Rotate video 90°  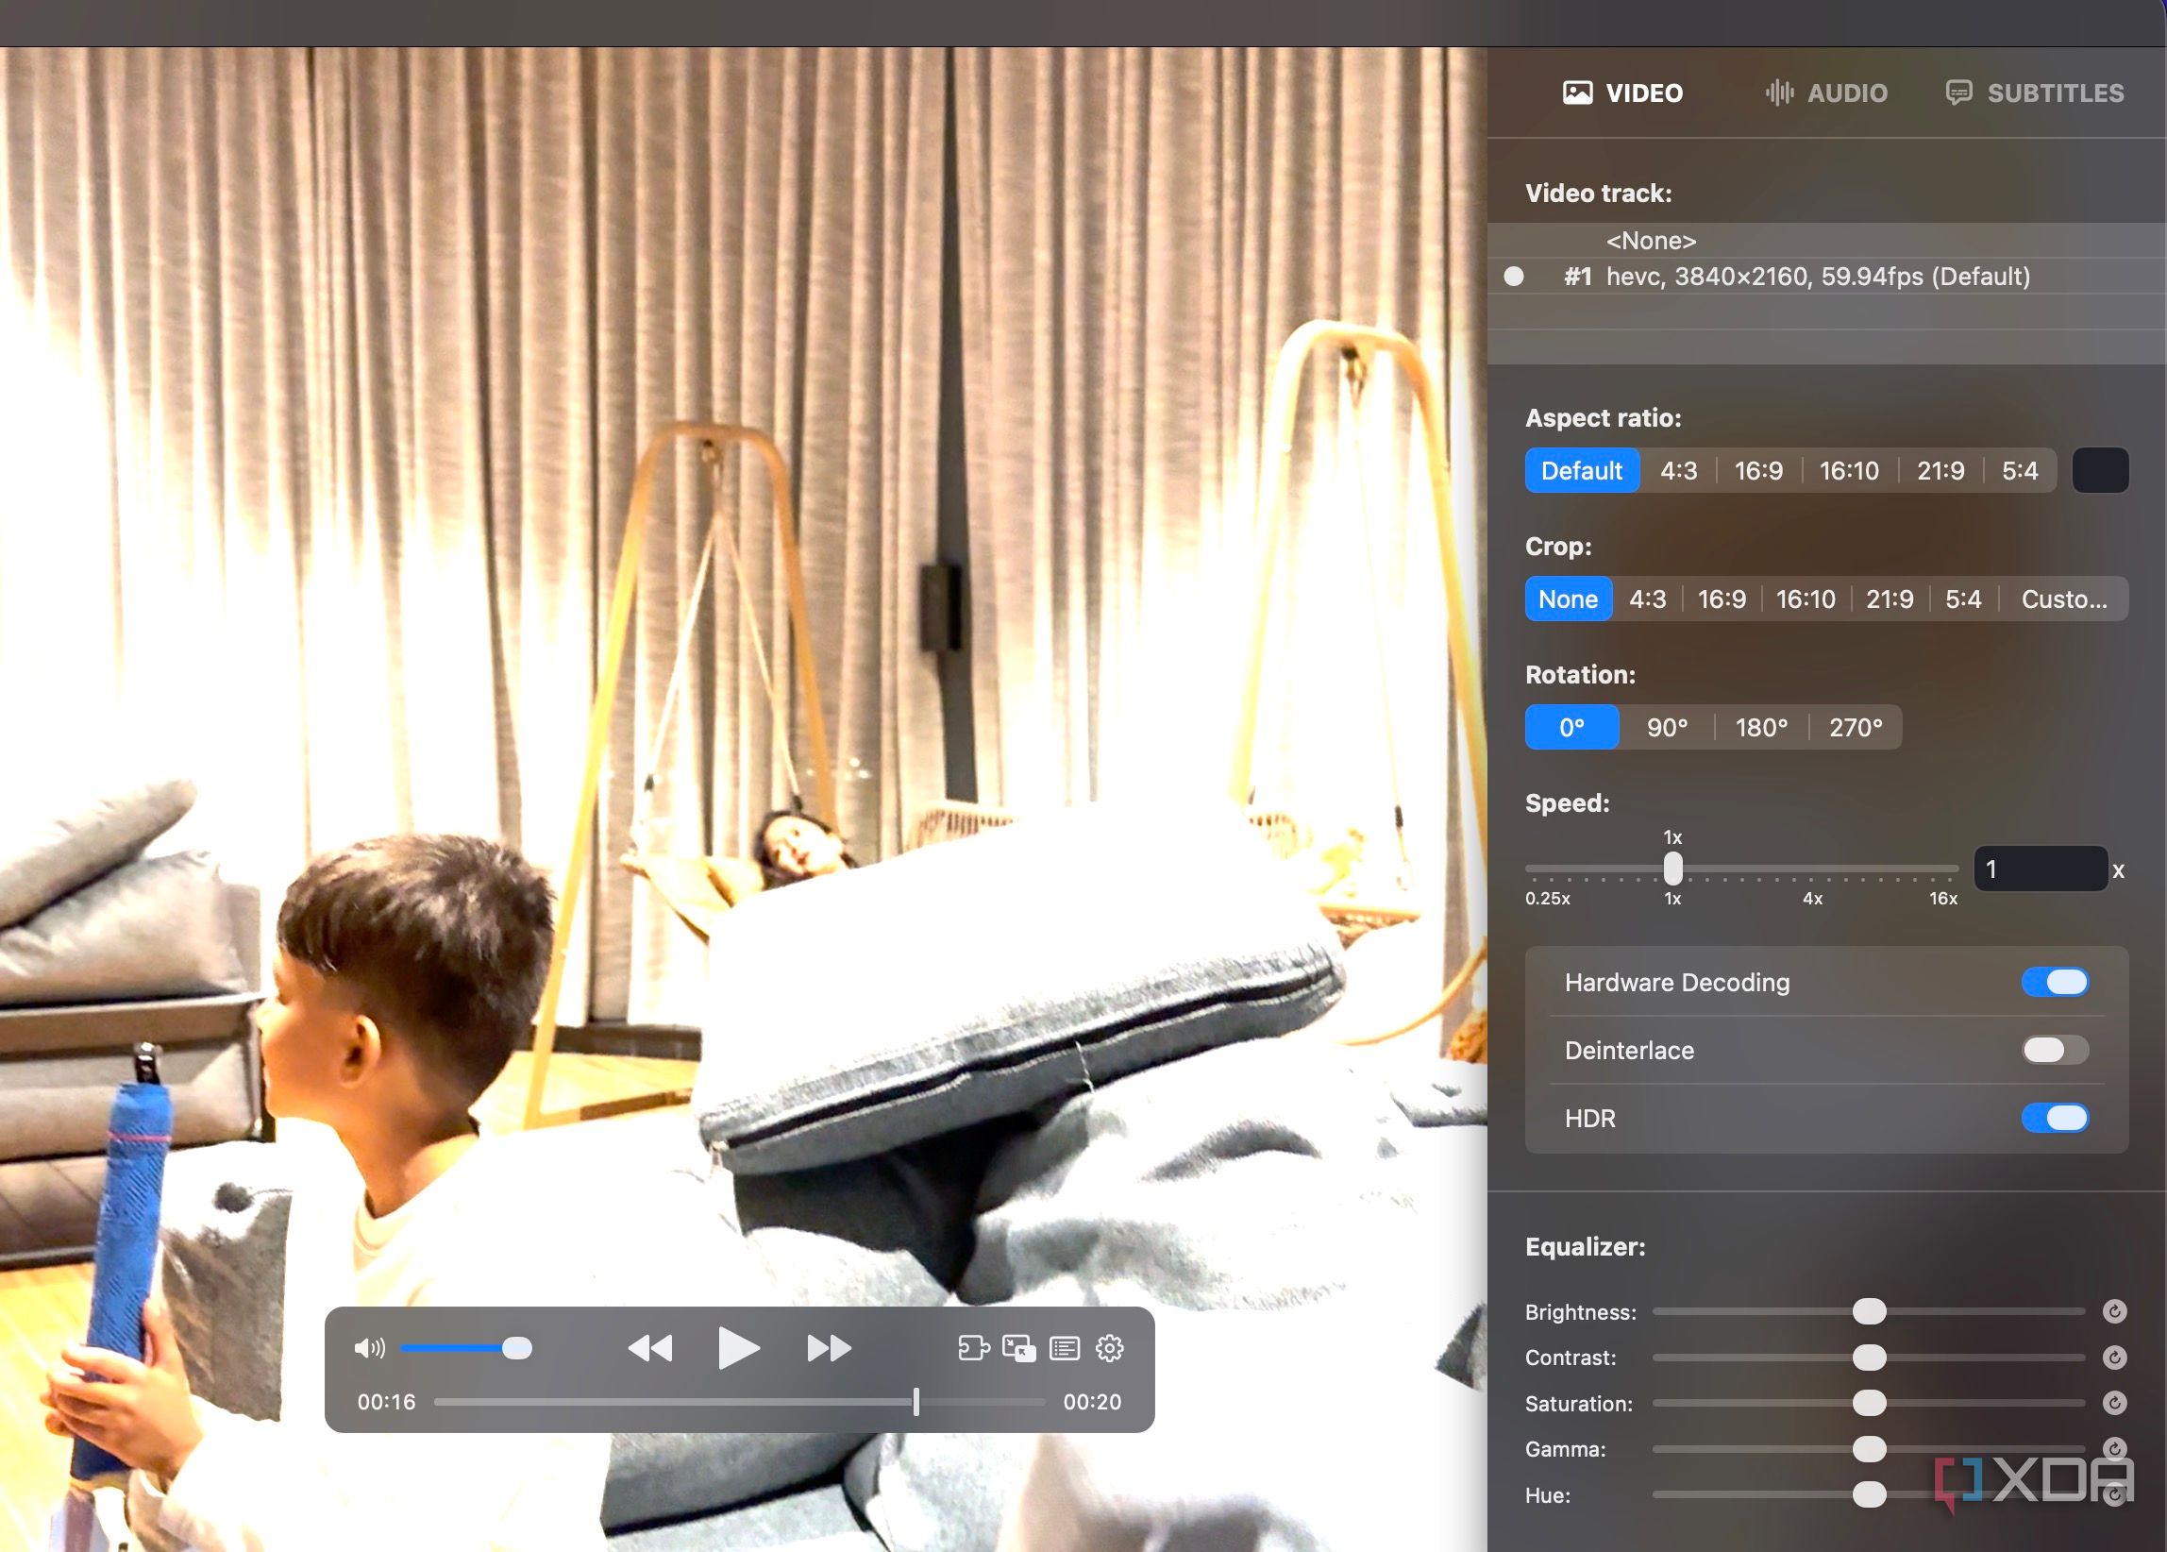coord(1668,727)
